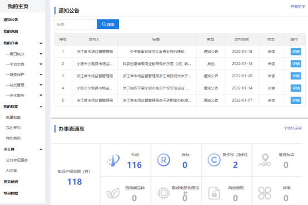Focus the 标题 search input field
Viewport: 308px width, 205px height.
click(76, 24)
